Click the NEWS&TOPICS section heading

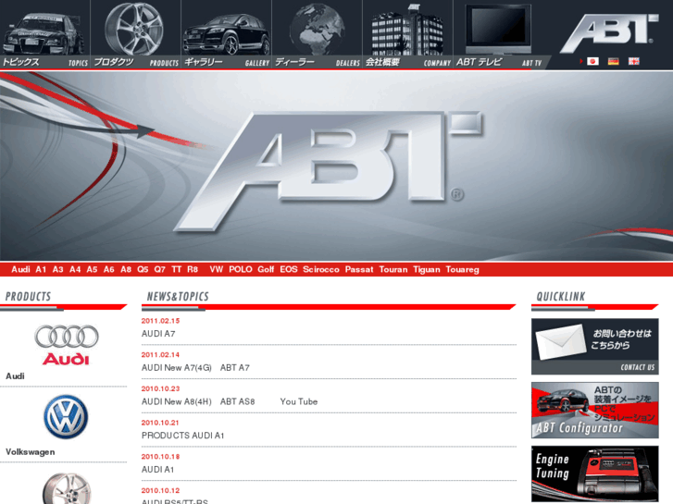[x=178, y=297]
